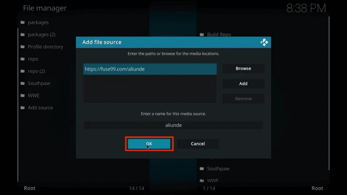The image size is (347, 195).
Task: Click the left WWE folder icon
Action: coord(23,95)
